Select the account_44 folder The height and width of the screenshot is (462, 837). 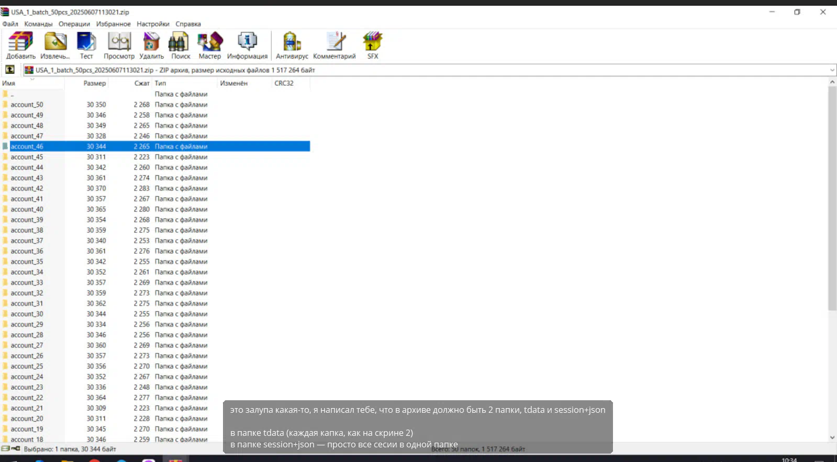pos(155,167)
